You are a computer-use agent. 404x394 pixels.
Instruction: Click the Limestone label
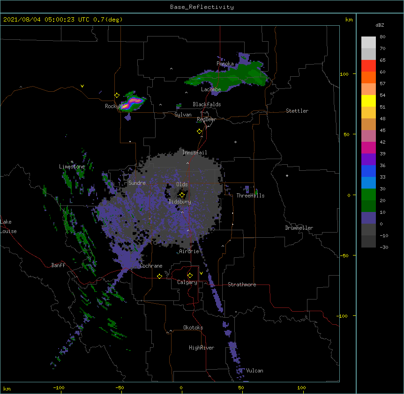pyautogui.click(x=72, y=167)
